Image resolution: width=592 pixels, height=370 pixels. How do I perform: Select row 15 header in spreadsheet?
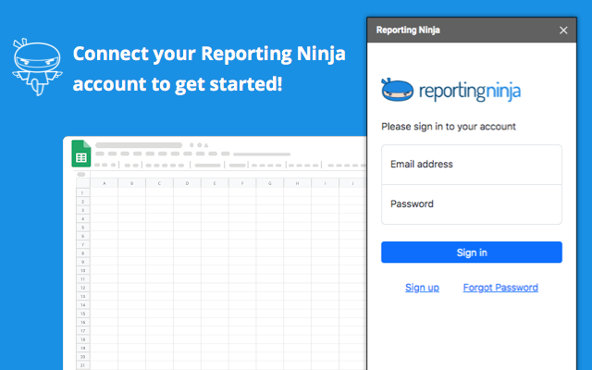82,314
